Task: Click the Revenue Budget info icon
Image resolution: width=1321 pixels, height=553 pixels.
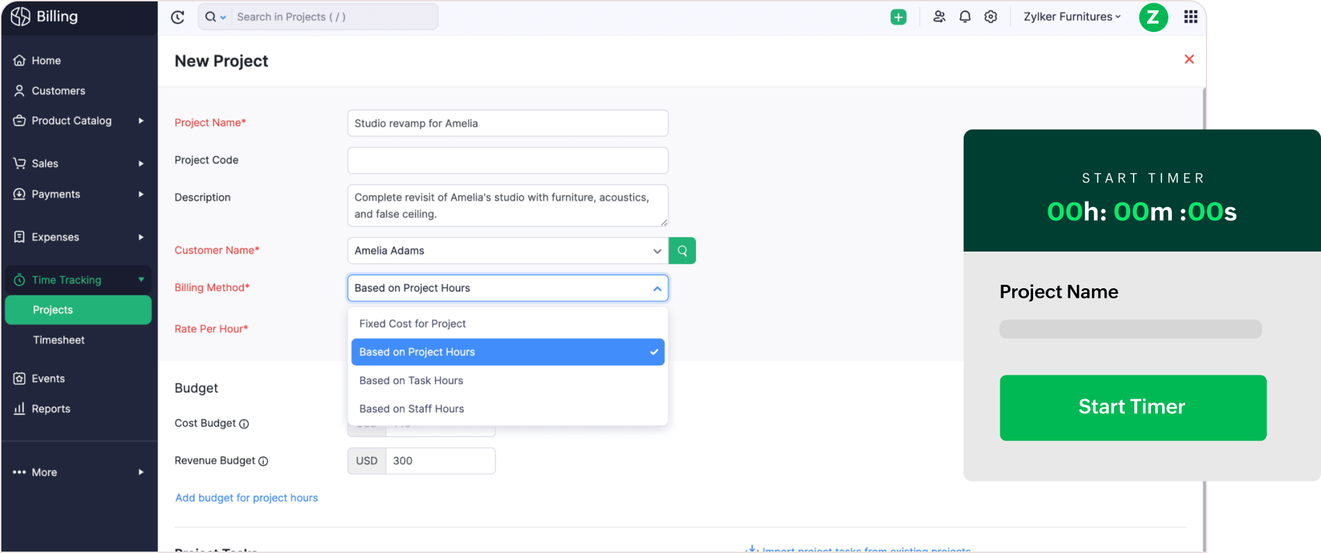Action: coord(263,462)
